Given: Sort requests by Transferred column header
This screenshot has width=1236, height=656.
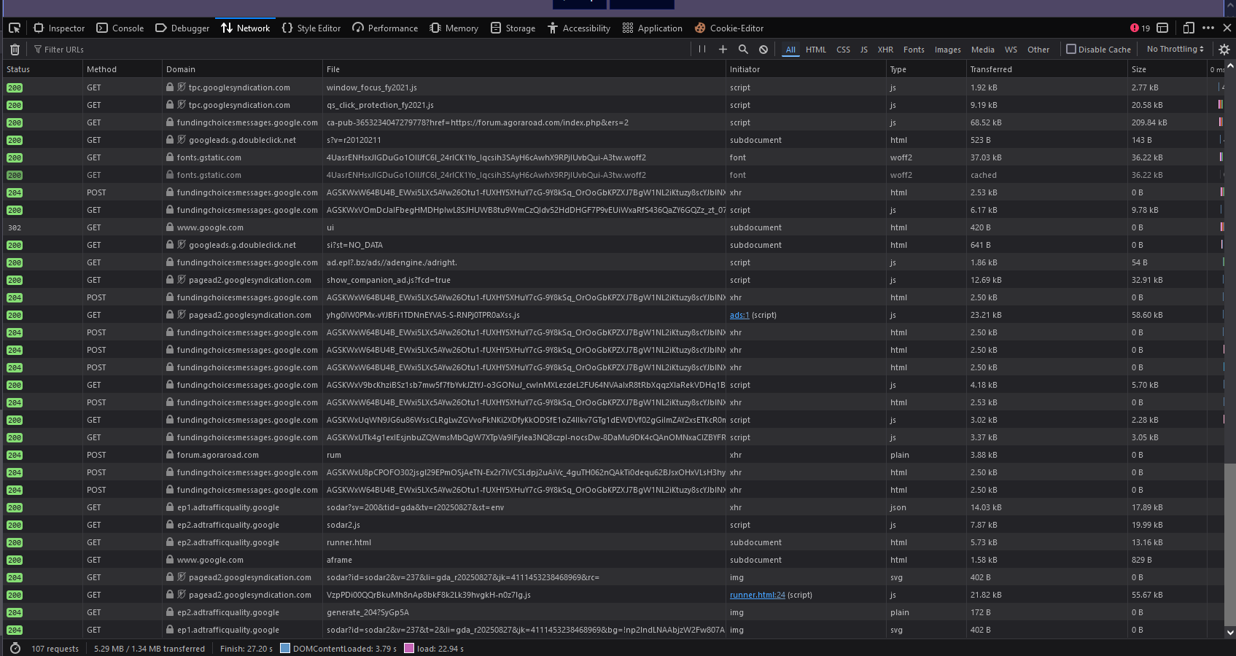Looking at the screenshot, I should 991,69.
